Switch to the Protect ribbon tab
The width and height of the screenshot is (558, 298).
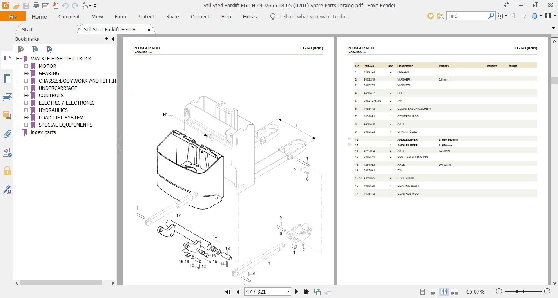click(x=146, y=17)
